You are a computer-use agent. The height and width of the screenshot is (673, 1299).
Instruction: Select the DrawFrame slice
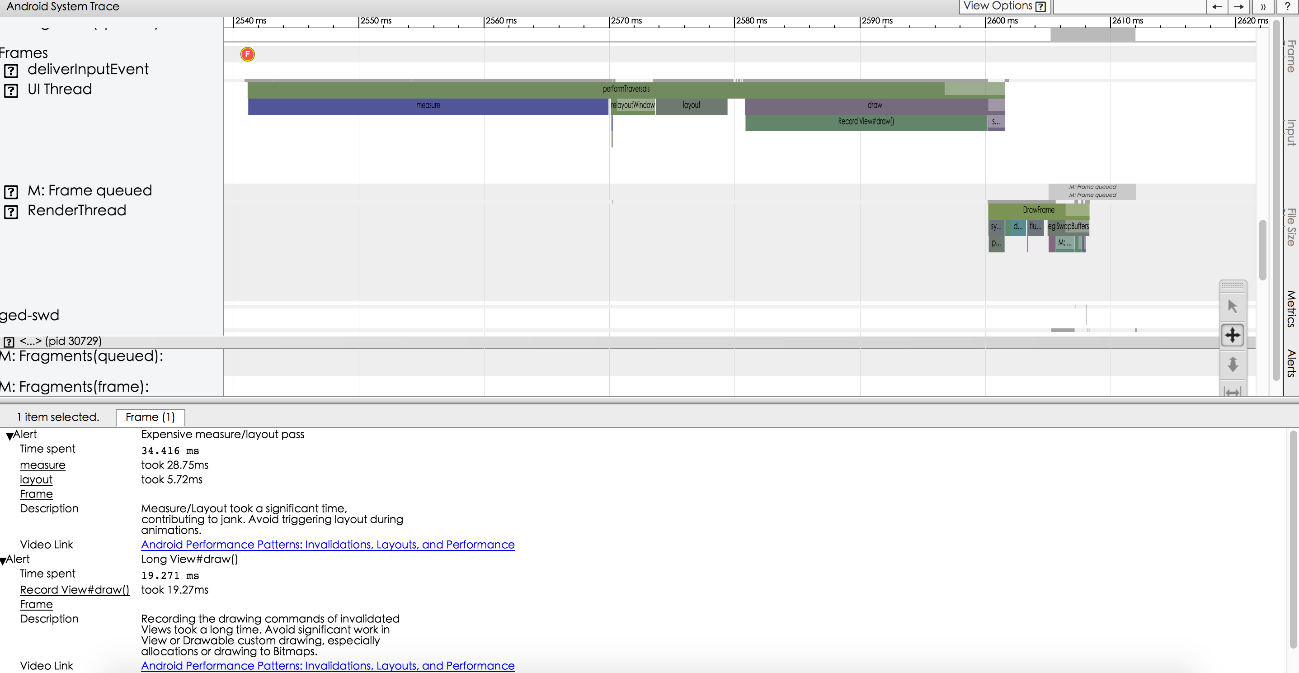tap(1038, 210)
